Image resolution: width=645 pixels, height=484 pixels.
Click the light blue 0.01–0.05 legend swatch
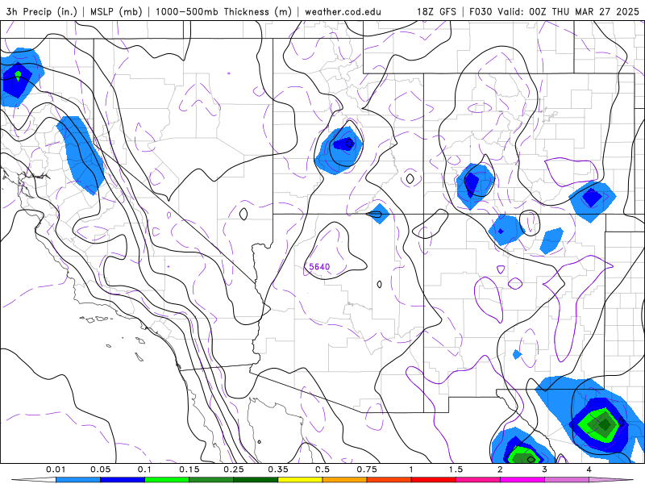click(78, 480)
